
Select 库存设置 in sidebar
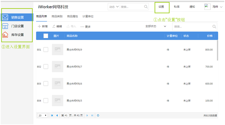[x=17, y=35]
